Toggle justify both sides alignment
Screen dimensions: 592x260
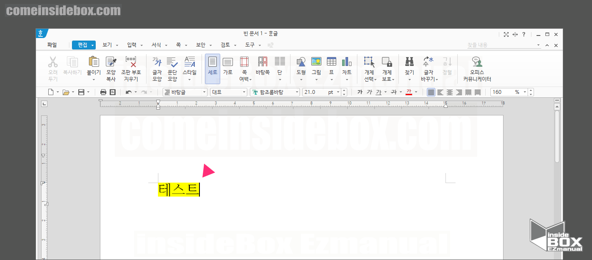431,92
